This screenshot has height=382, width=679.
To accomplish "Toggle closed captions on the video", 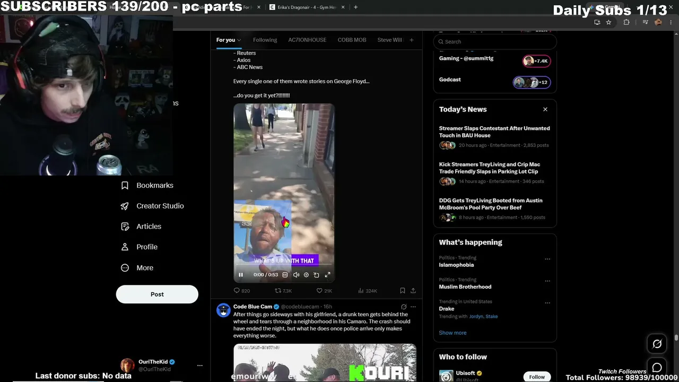I will coord(285,275).
